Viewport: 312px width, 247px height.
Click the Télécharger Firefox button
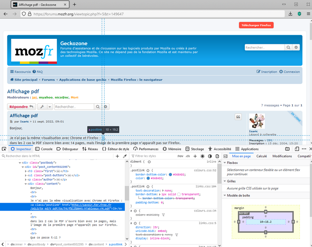(x=256, y=25)
